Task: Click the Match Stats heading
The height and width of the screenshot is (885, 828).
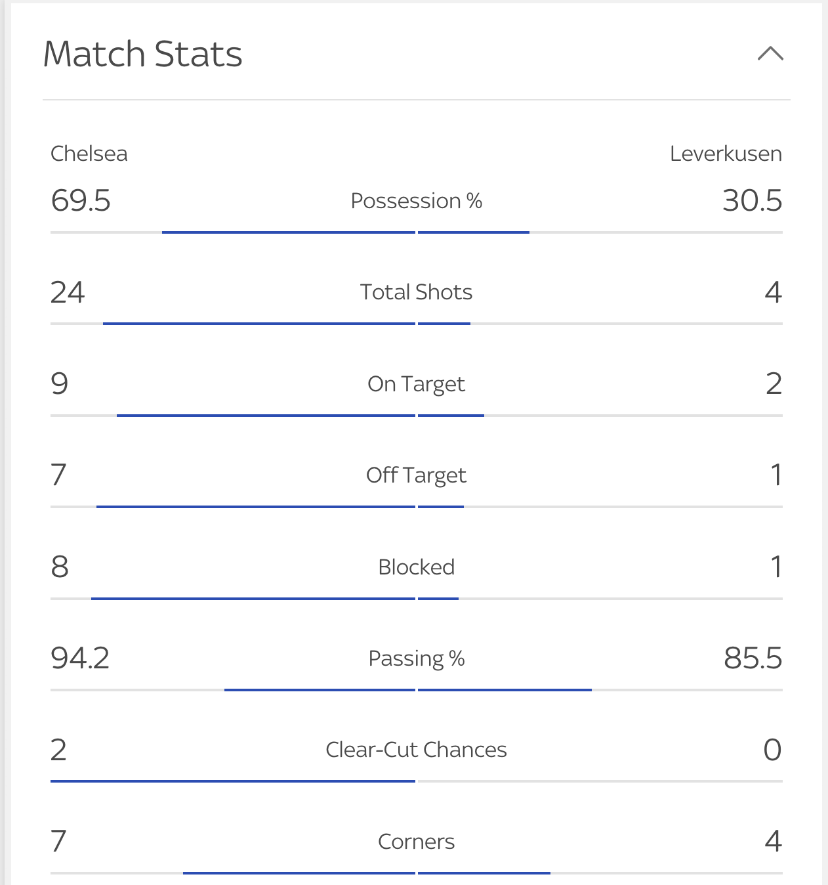Action: (143, 54)
